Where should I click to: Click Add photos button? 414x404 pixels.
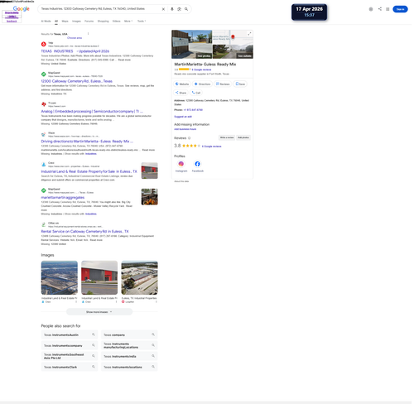[243, 137]
